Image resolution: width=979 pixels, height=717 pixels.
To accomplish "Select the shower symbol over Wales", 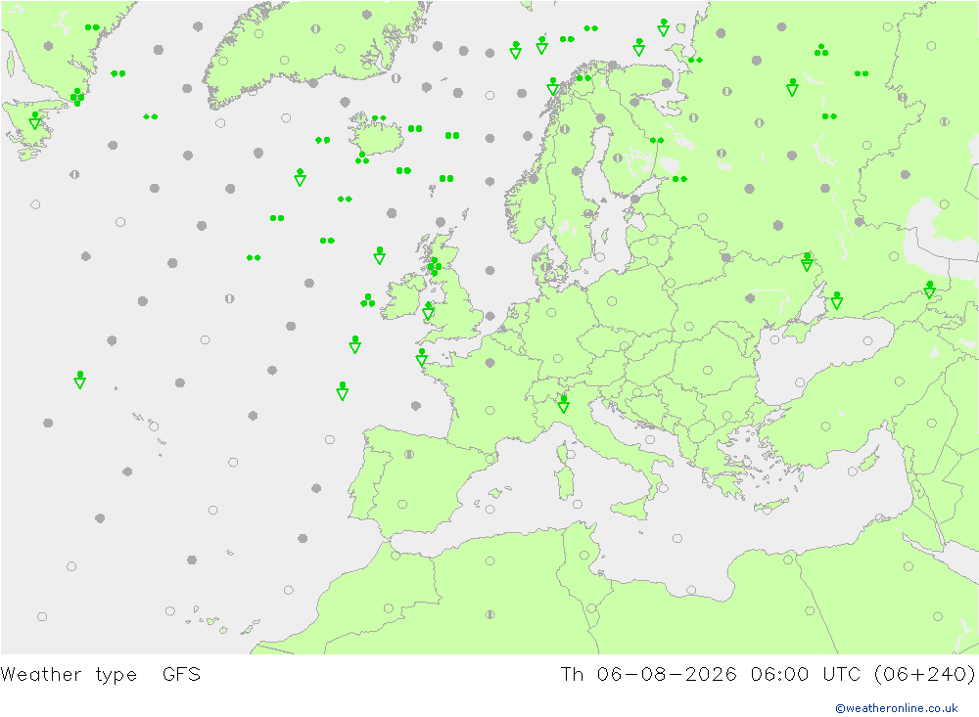I will 428,311.
